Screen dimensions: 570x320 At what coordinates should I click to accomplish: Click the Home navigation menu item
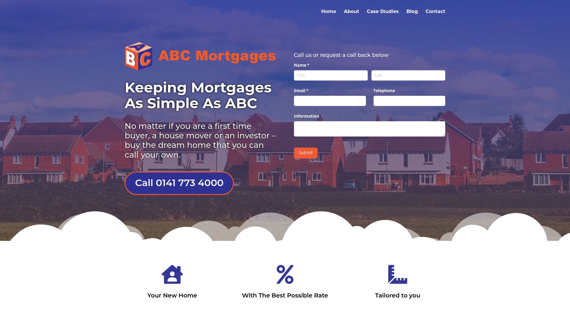tap(328, 11)
